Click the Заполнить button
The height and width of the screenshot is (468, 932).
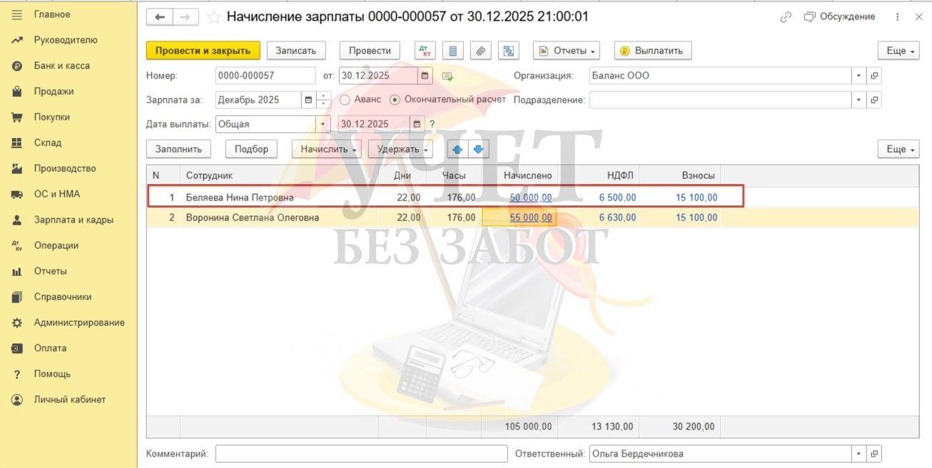(x=179, y=149)
